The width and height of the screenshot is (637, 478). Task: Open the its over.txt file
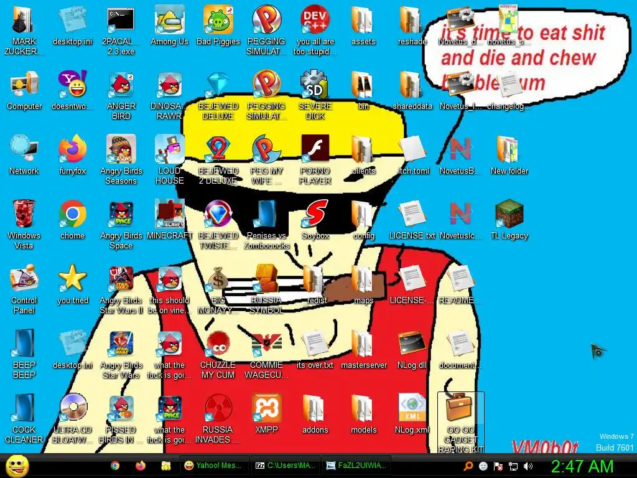[x=315, y=349]
